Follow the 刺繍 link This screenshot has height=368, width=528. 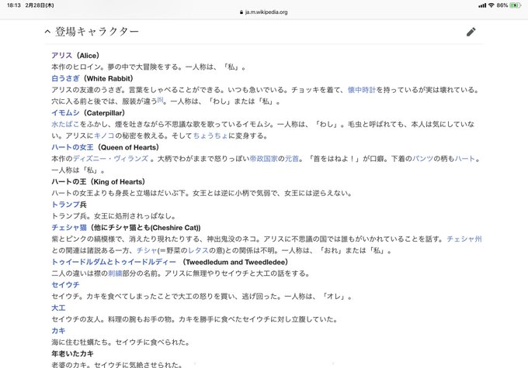click(x=115, y=273)
